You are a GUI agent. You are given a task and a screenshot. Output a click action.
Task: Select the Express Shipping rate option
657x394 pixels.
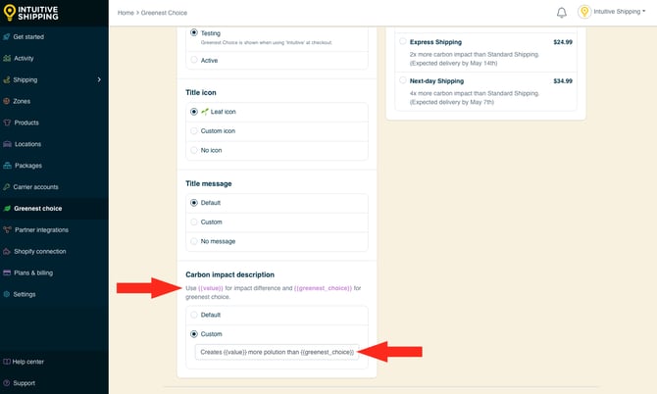[x=403, y=44]
